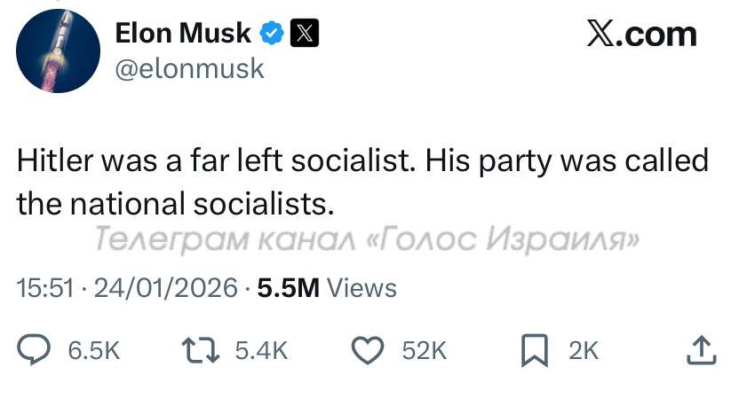Click the 6.5K replies count
This screenshot has width=731, height=398.
(93, 351)
